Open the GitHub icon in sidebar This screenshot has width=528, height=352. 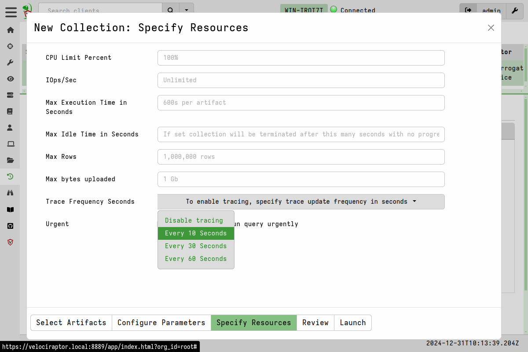coord(10,226)
